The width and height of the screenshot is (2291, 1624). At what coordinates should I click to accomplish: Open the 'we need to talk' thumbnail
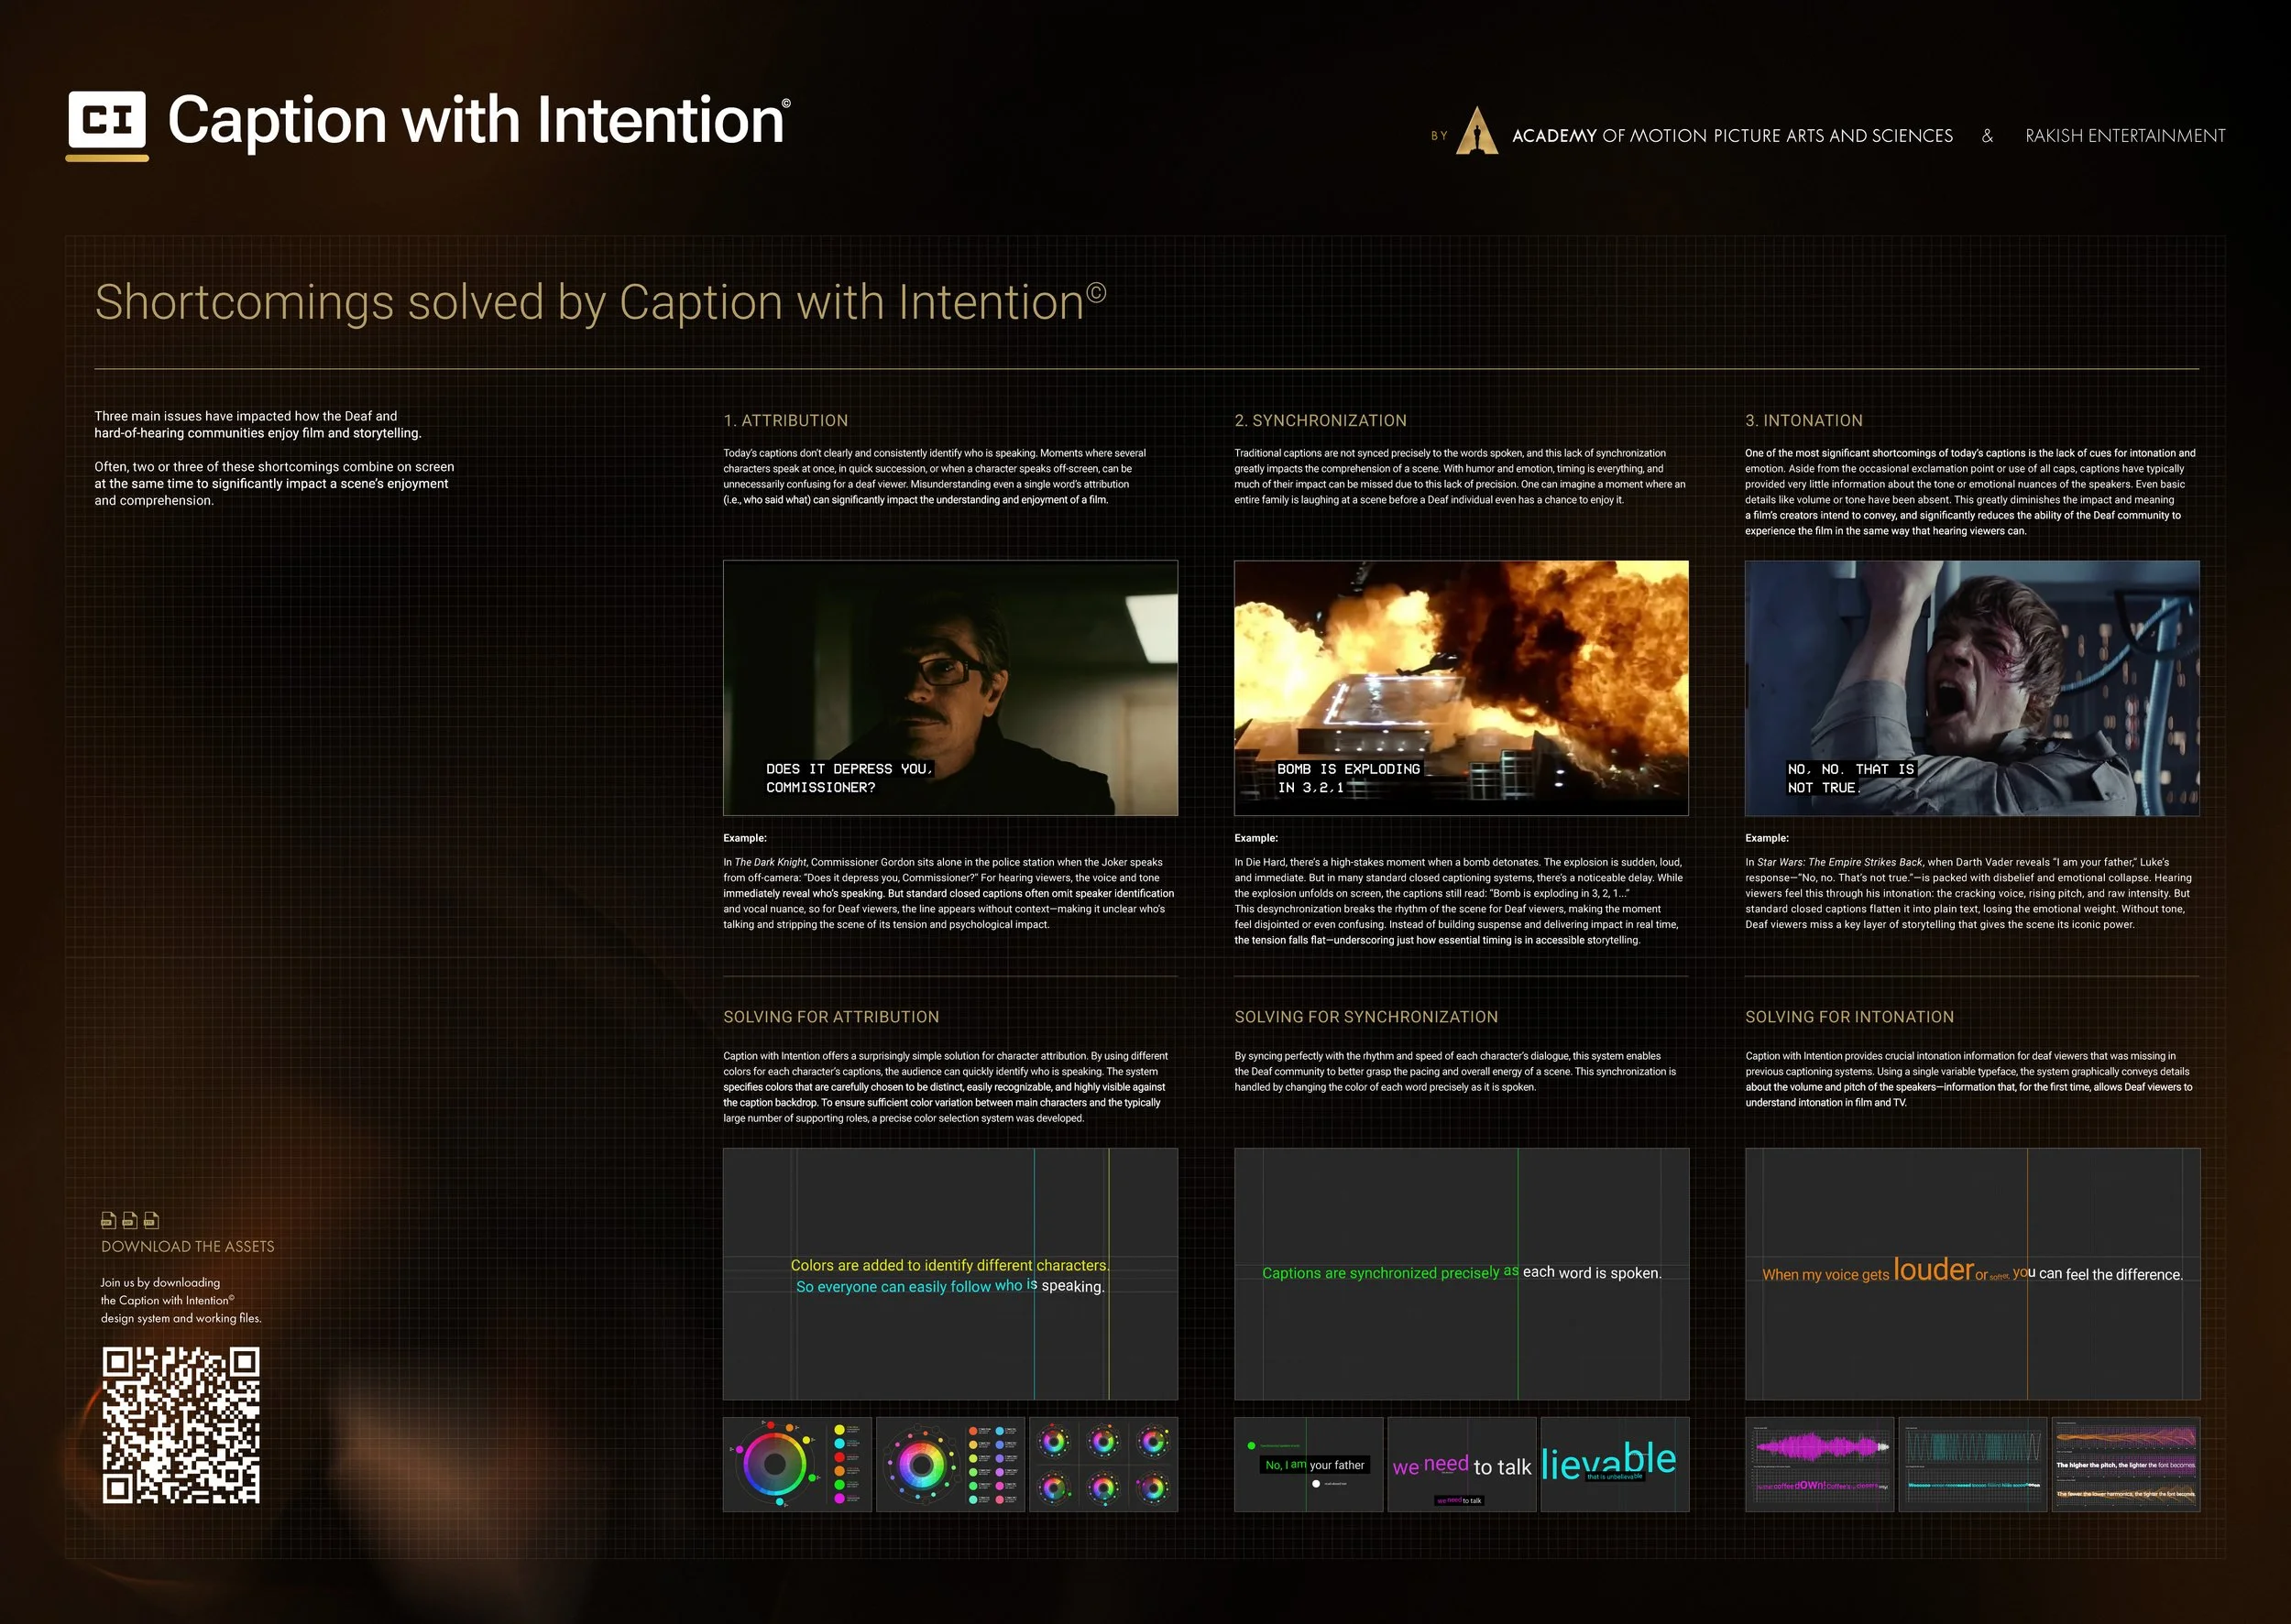[1462, 1464]
